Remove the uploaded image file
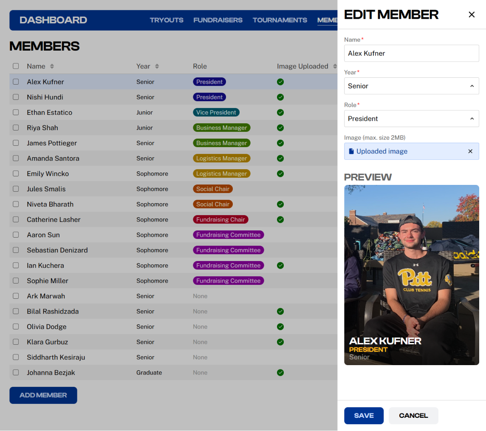 click(x=470, y=151)
